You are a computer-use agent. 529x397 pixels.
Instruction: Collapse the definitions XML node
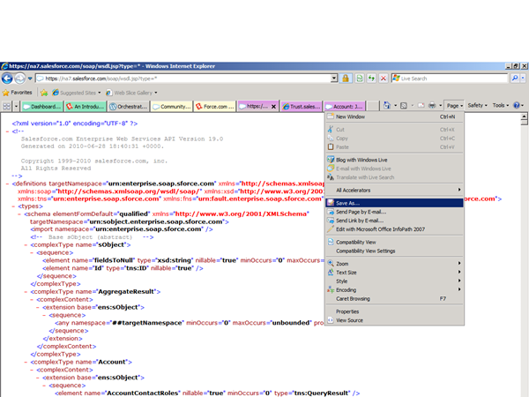coord(8,184)
